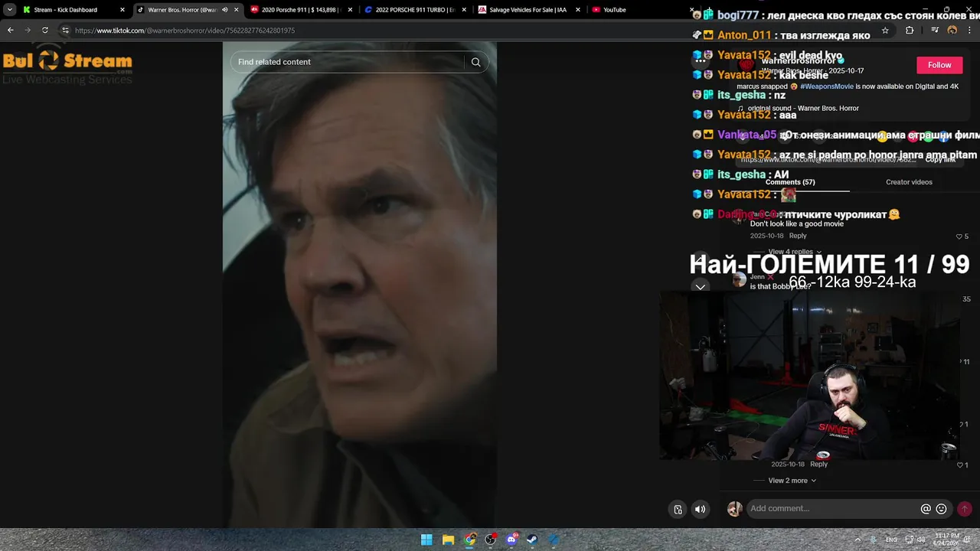Go forward in browser history
This screenshot has height=551, width=980.
point(28,31)
